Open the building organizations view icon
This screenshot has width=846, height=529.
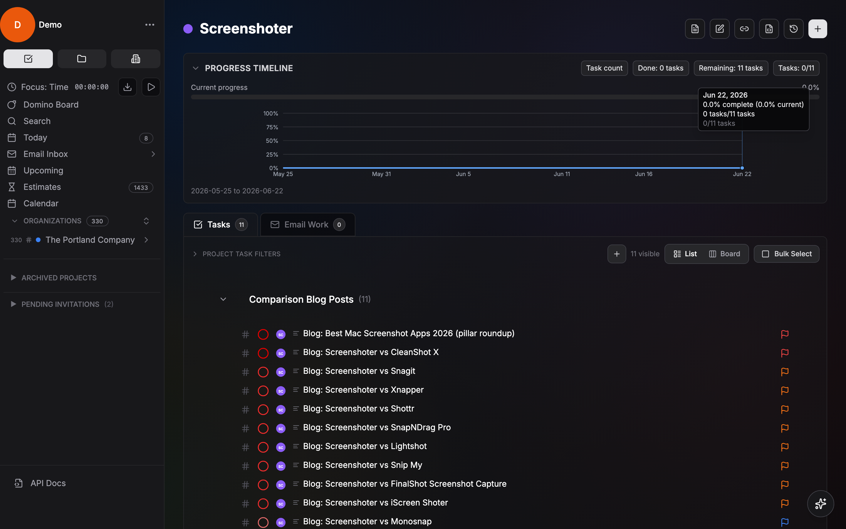click(136, 58)
